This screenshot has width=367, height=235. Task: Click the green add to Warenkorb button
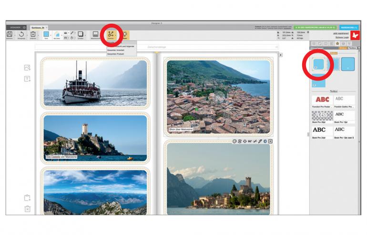315,28
